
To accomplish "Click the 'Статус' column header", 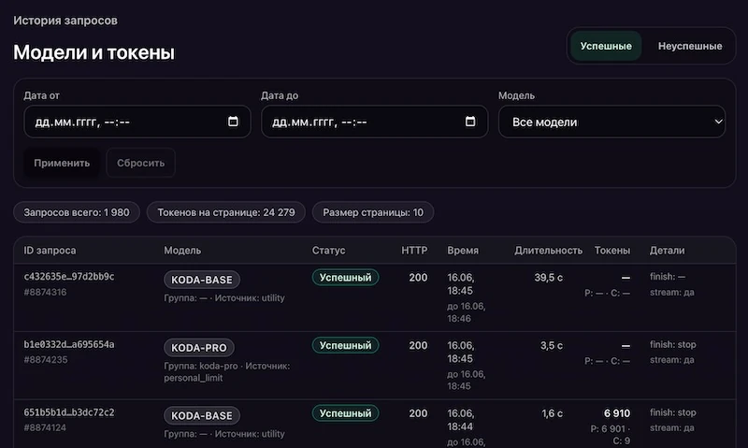I will 328,250.
